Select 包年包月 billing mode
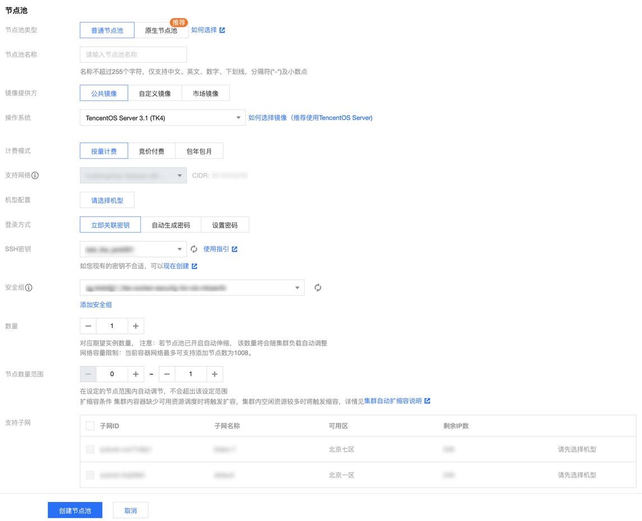This screenshot has height=521, width=642. click(199, 151)
